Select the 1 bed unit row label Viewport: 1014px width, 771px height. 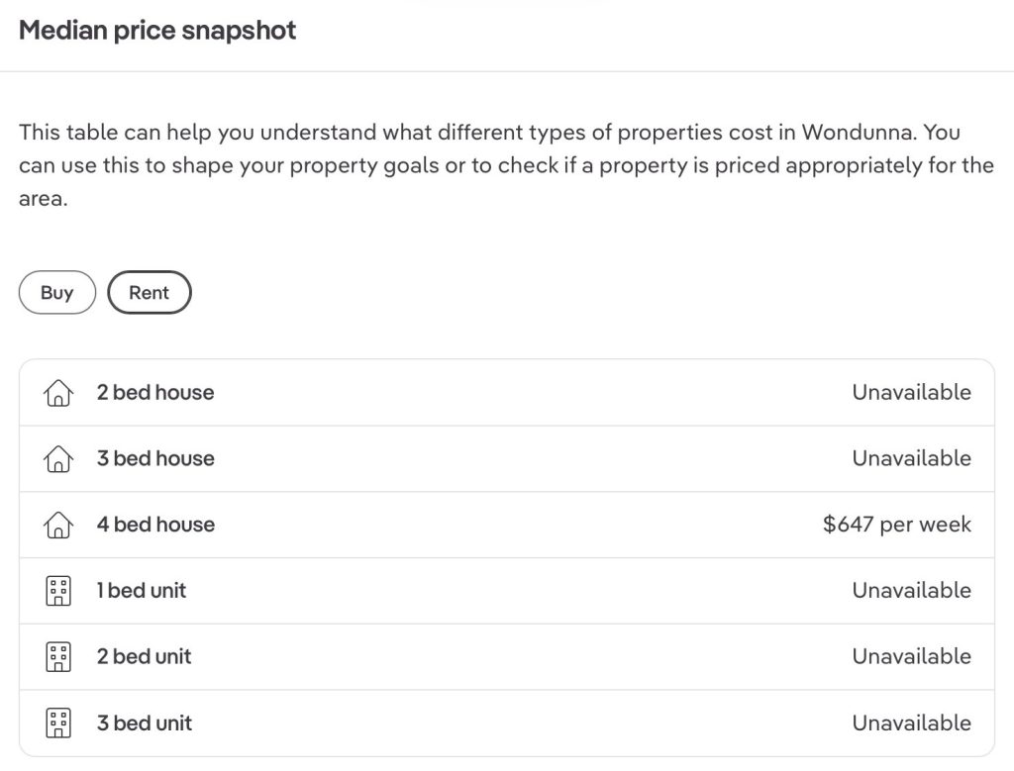click(x=142, y=591)
